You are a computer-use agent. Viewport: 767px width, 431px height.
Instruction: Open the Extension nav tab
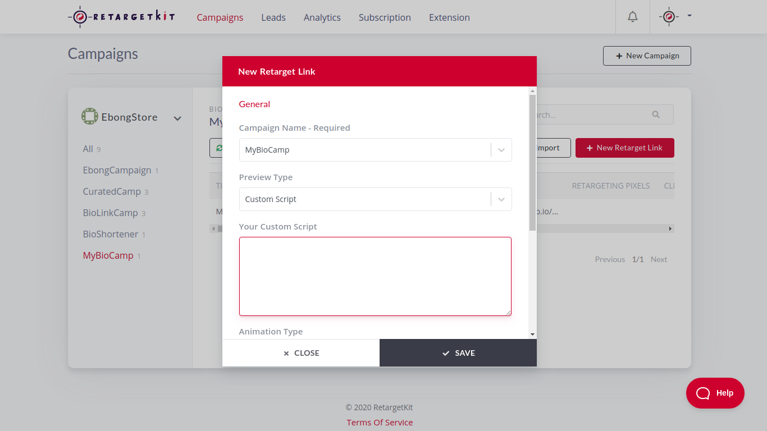[449, 17]
